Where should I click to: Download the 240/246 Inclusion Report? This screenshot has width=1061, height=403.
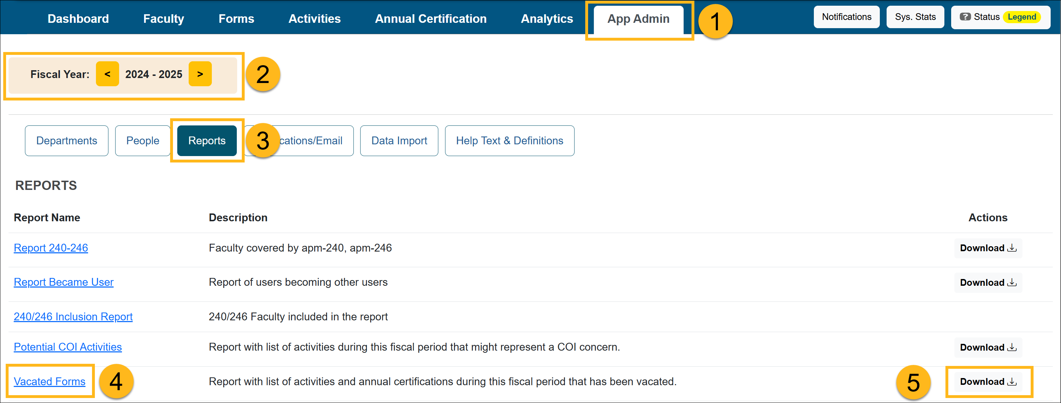click(988, 316)
